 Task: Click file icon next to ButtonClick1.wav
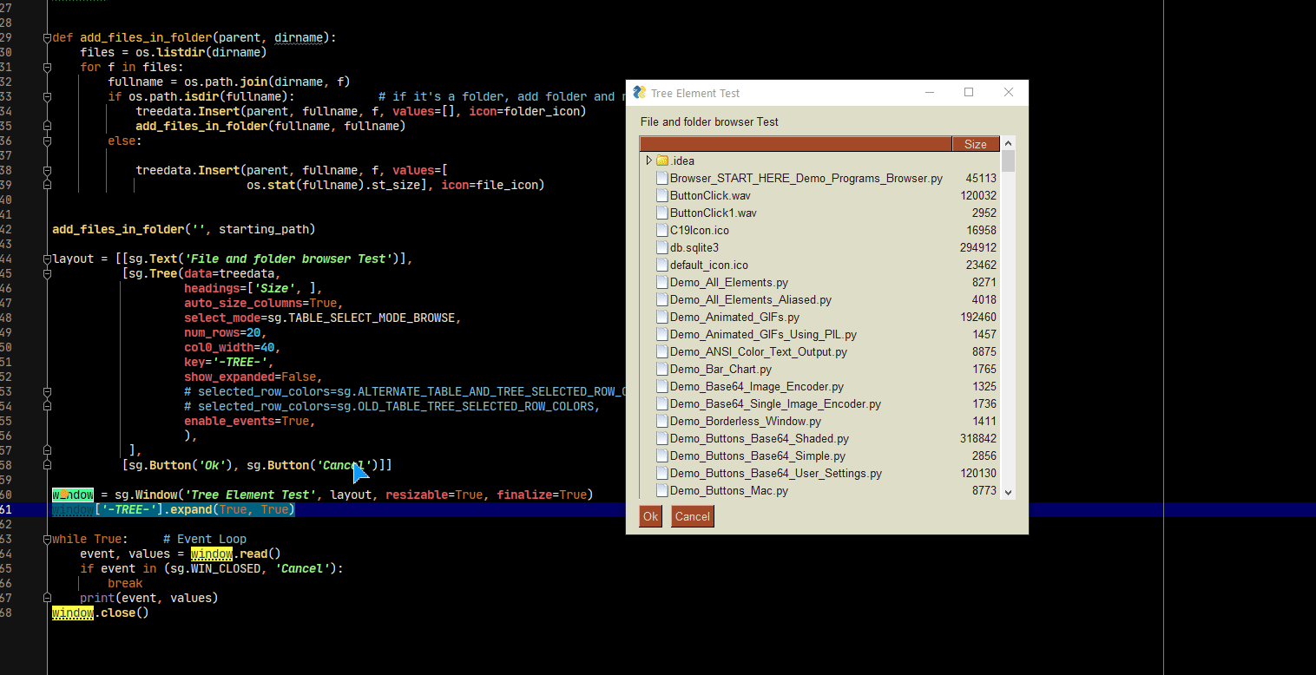click(x=661, y=213)
